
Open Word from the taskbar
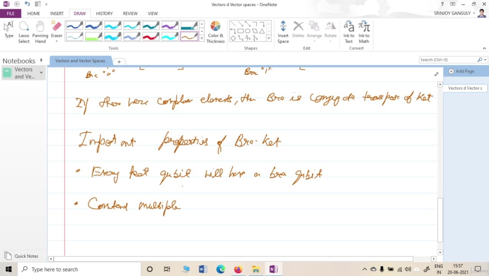click(x=203, y=269)
